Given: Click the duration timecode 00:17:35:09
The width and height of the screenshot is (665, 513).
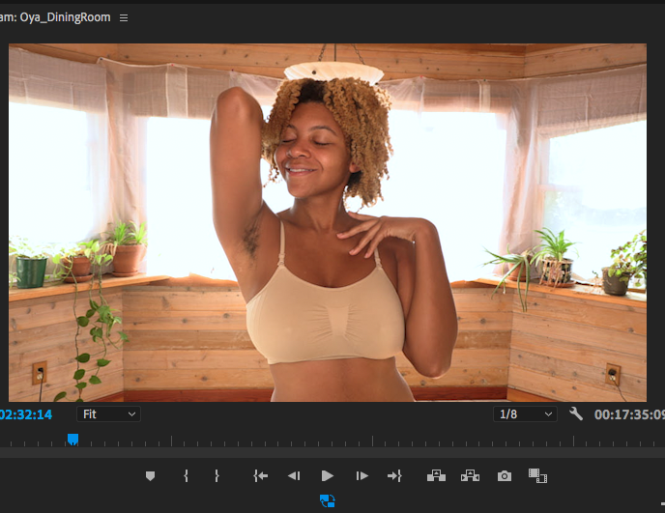Looking at the screenshot, I should tap(629, 414).
